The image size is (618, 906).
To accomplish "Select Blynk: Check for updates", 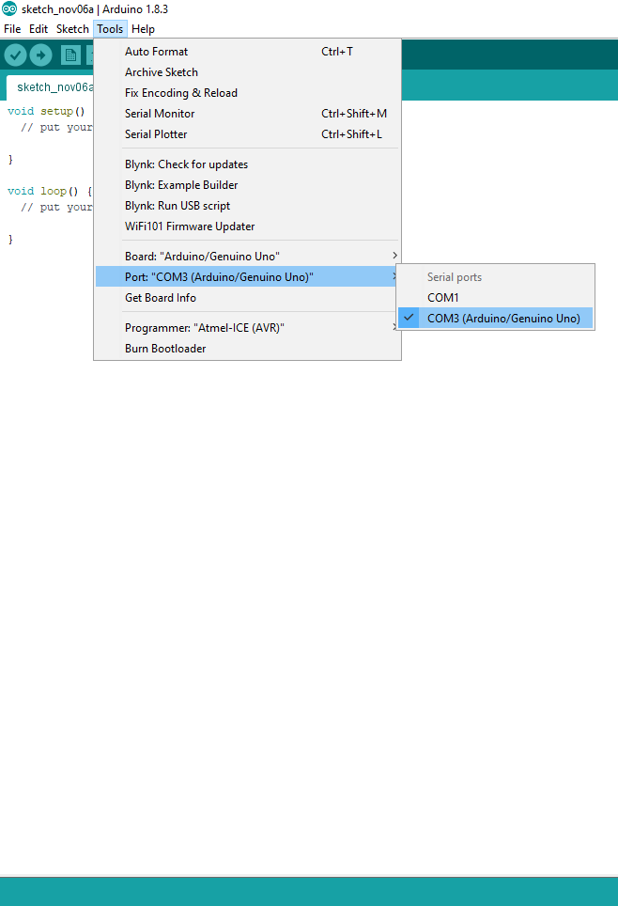I will [x=247, y=164].
